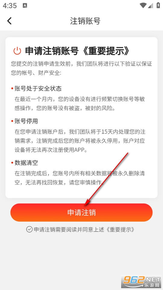Tap the Wi-Fi status bar icon
The width and height of the screenshot is (163, 290).
pyautogui.click(x=143, y=5)
